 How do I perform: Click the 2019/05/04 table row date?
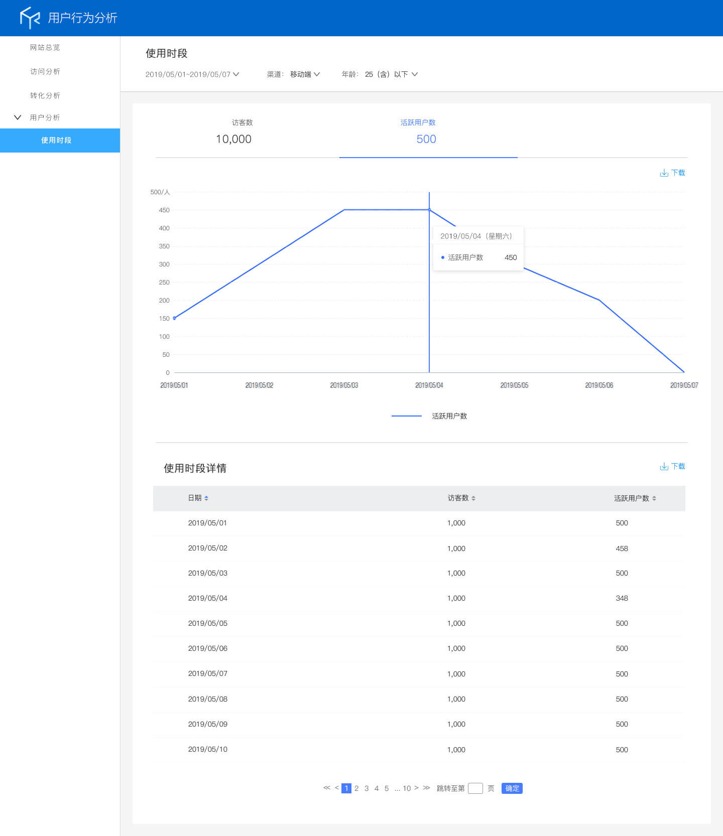[x=207, y=598]
